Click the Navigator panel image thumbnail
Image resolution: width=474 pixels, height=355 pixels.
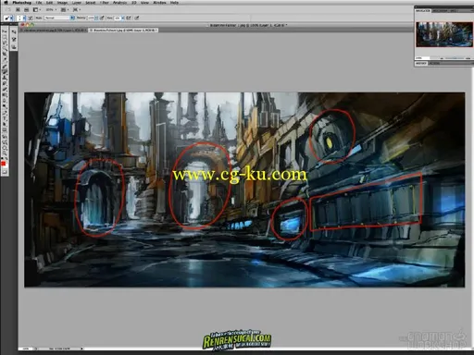point(444,34)
